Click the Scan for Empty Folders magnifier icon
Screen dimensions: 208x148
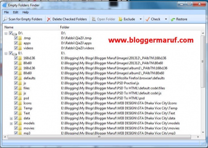pyautogui.click(x=6, y=19)
